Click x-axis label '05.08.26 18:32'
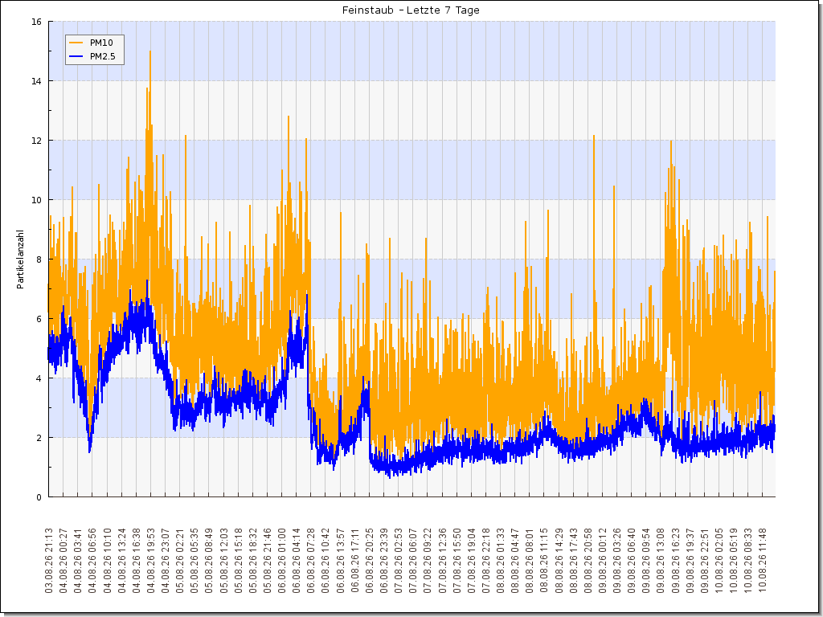The image size is (823, 617). (x=253, y=560)
